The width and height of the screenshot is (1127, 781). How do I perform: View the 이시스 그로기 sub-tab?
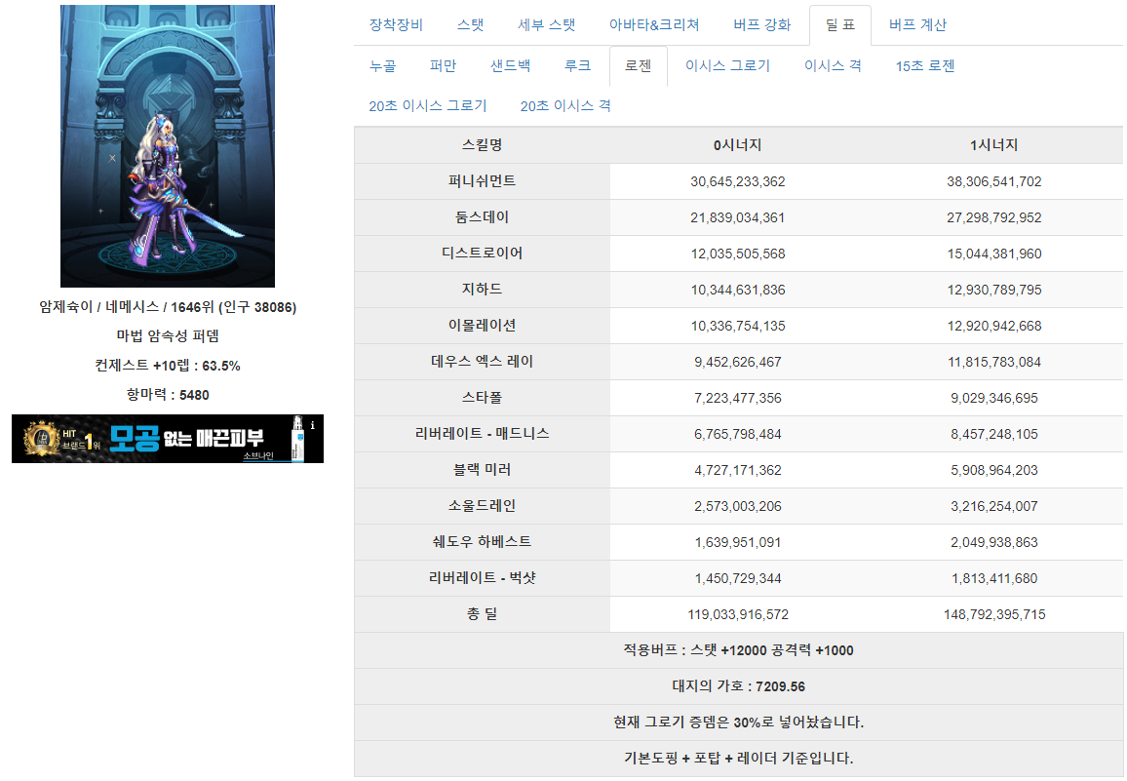click(727, 66)
